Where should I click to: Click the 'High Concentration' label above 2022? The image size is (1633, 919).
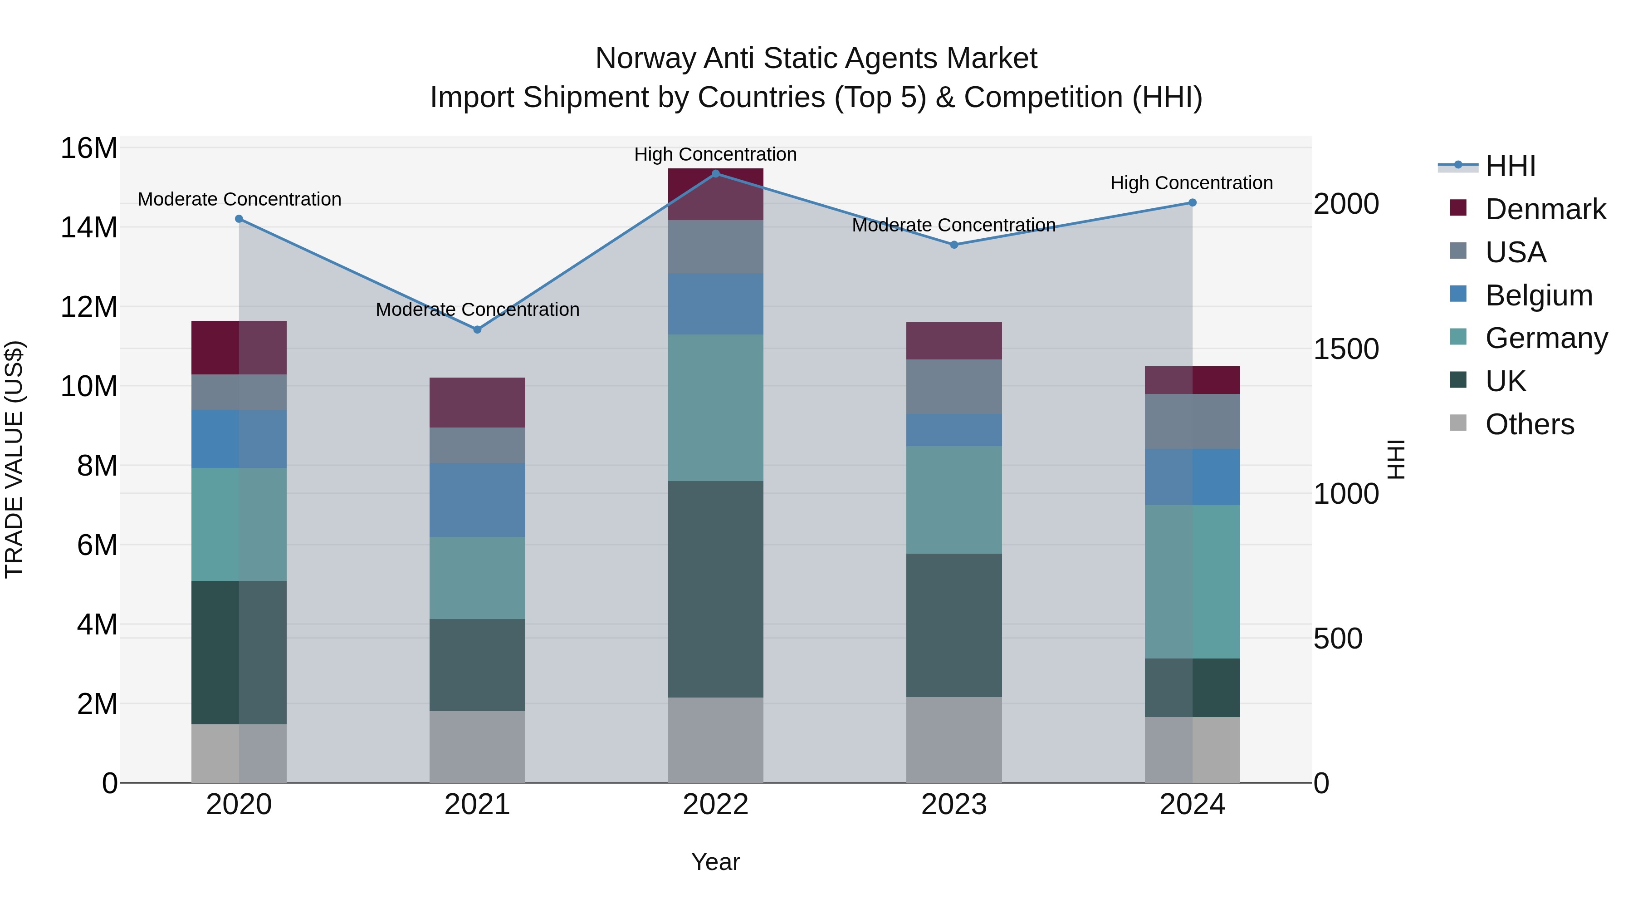click(x=716, y=154)
